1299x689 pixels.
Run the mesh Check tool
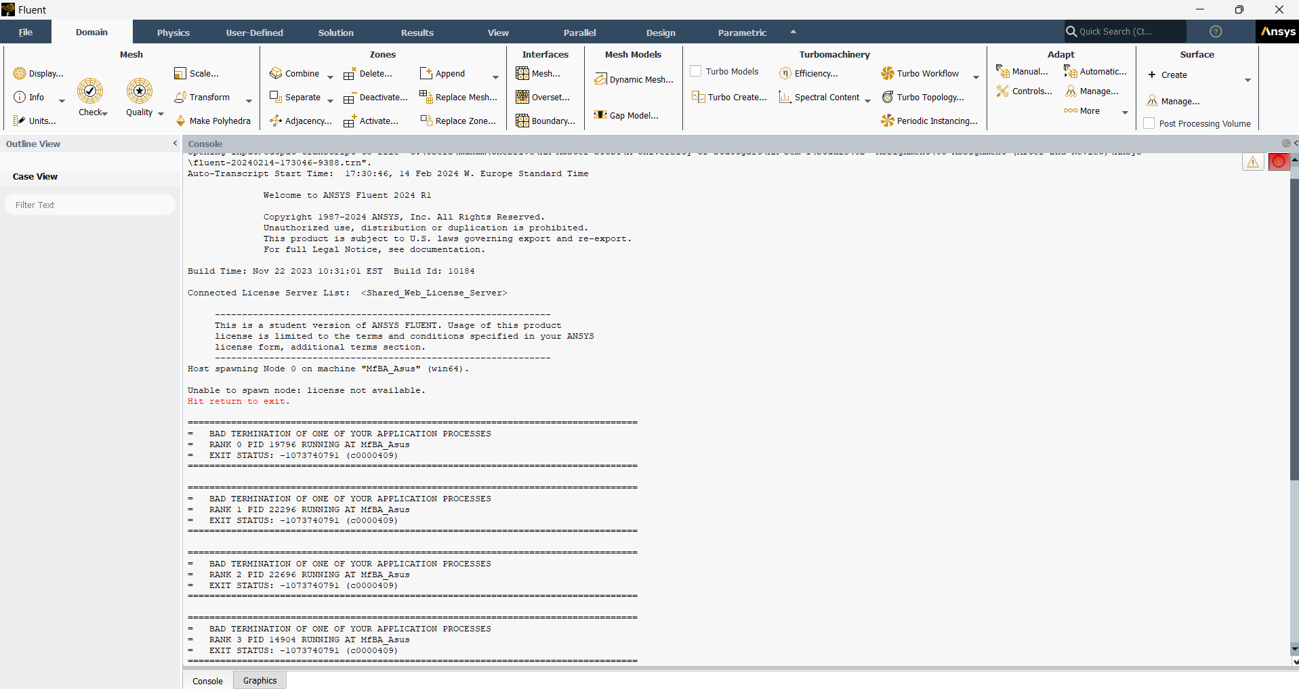90,97
